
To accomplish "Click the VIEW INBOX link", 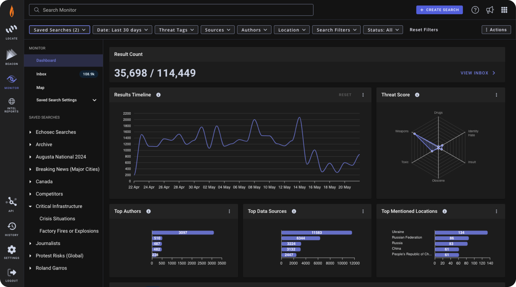I will (478, 73).
